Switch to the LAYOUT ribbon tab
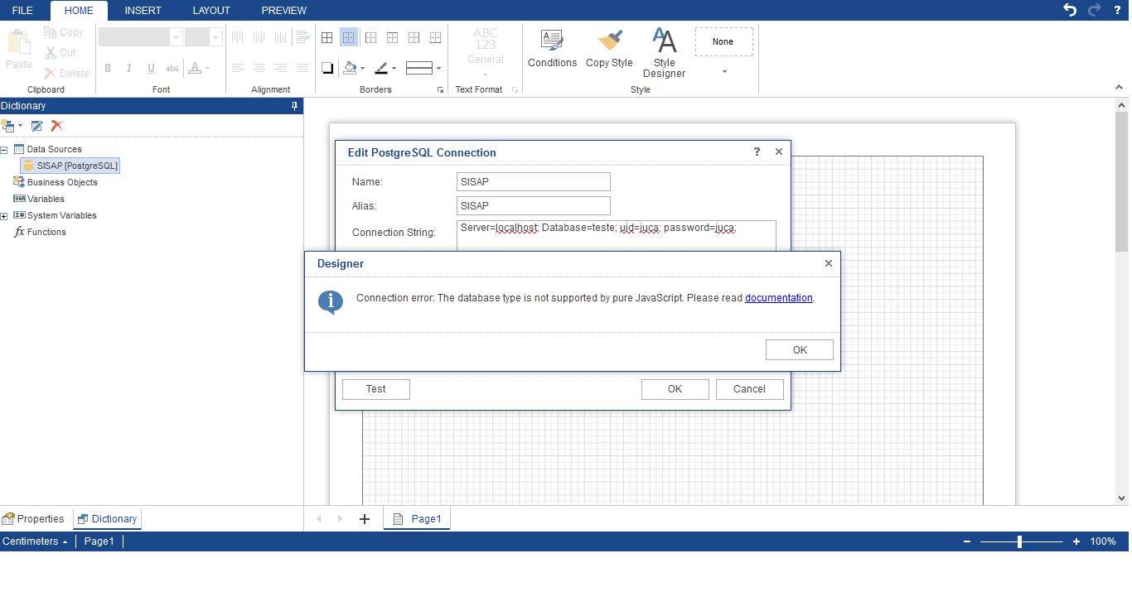 coord(211,10)
